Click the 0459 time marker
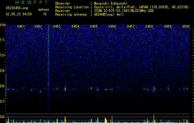This screenshot has height=123, width=194. [168, 26]
